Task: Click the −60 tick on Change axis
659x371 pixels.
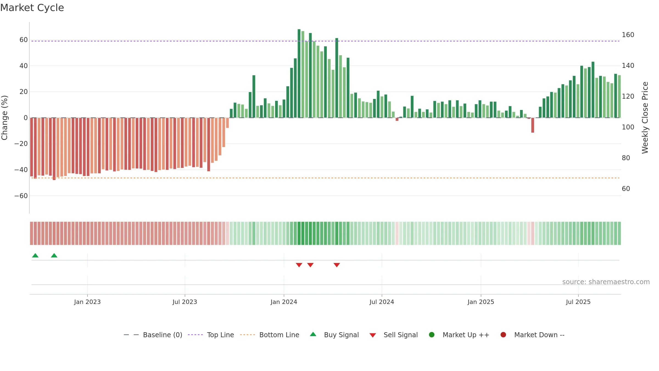Action: tap(21, 196)
